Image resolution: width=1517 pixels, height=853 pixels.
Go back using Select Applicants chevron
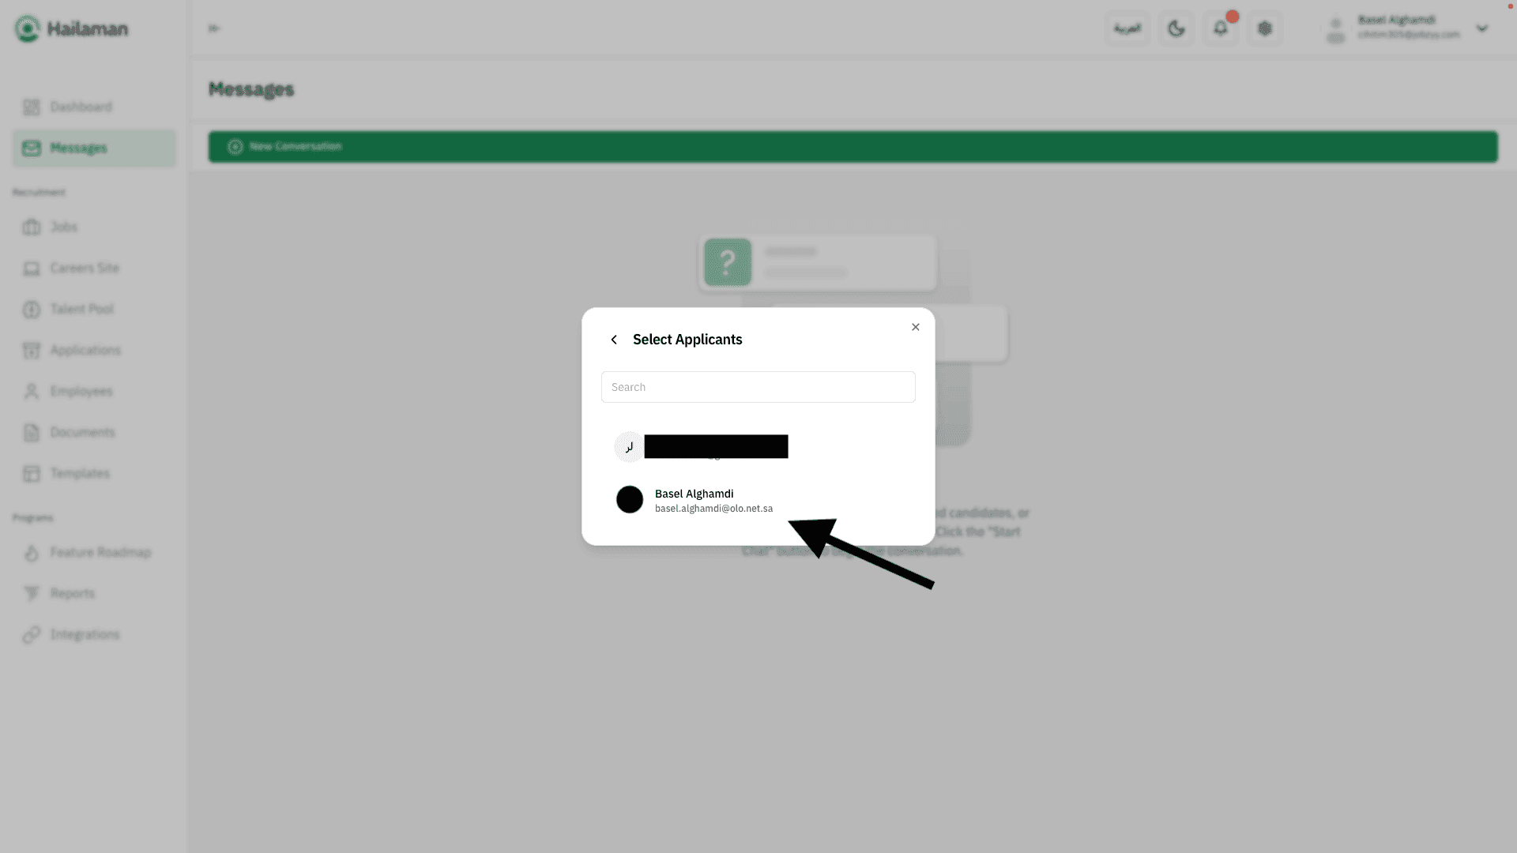tap(614, 340)
